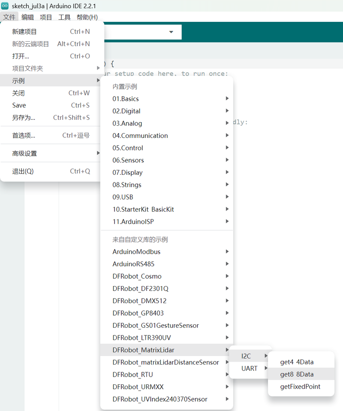Screen dimensions: 343x411
Task: Open the 帮助(H) menu
Action: [87, 17]
